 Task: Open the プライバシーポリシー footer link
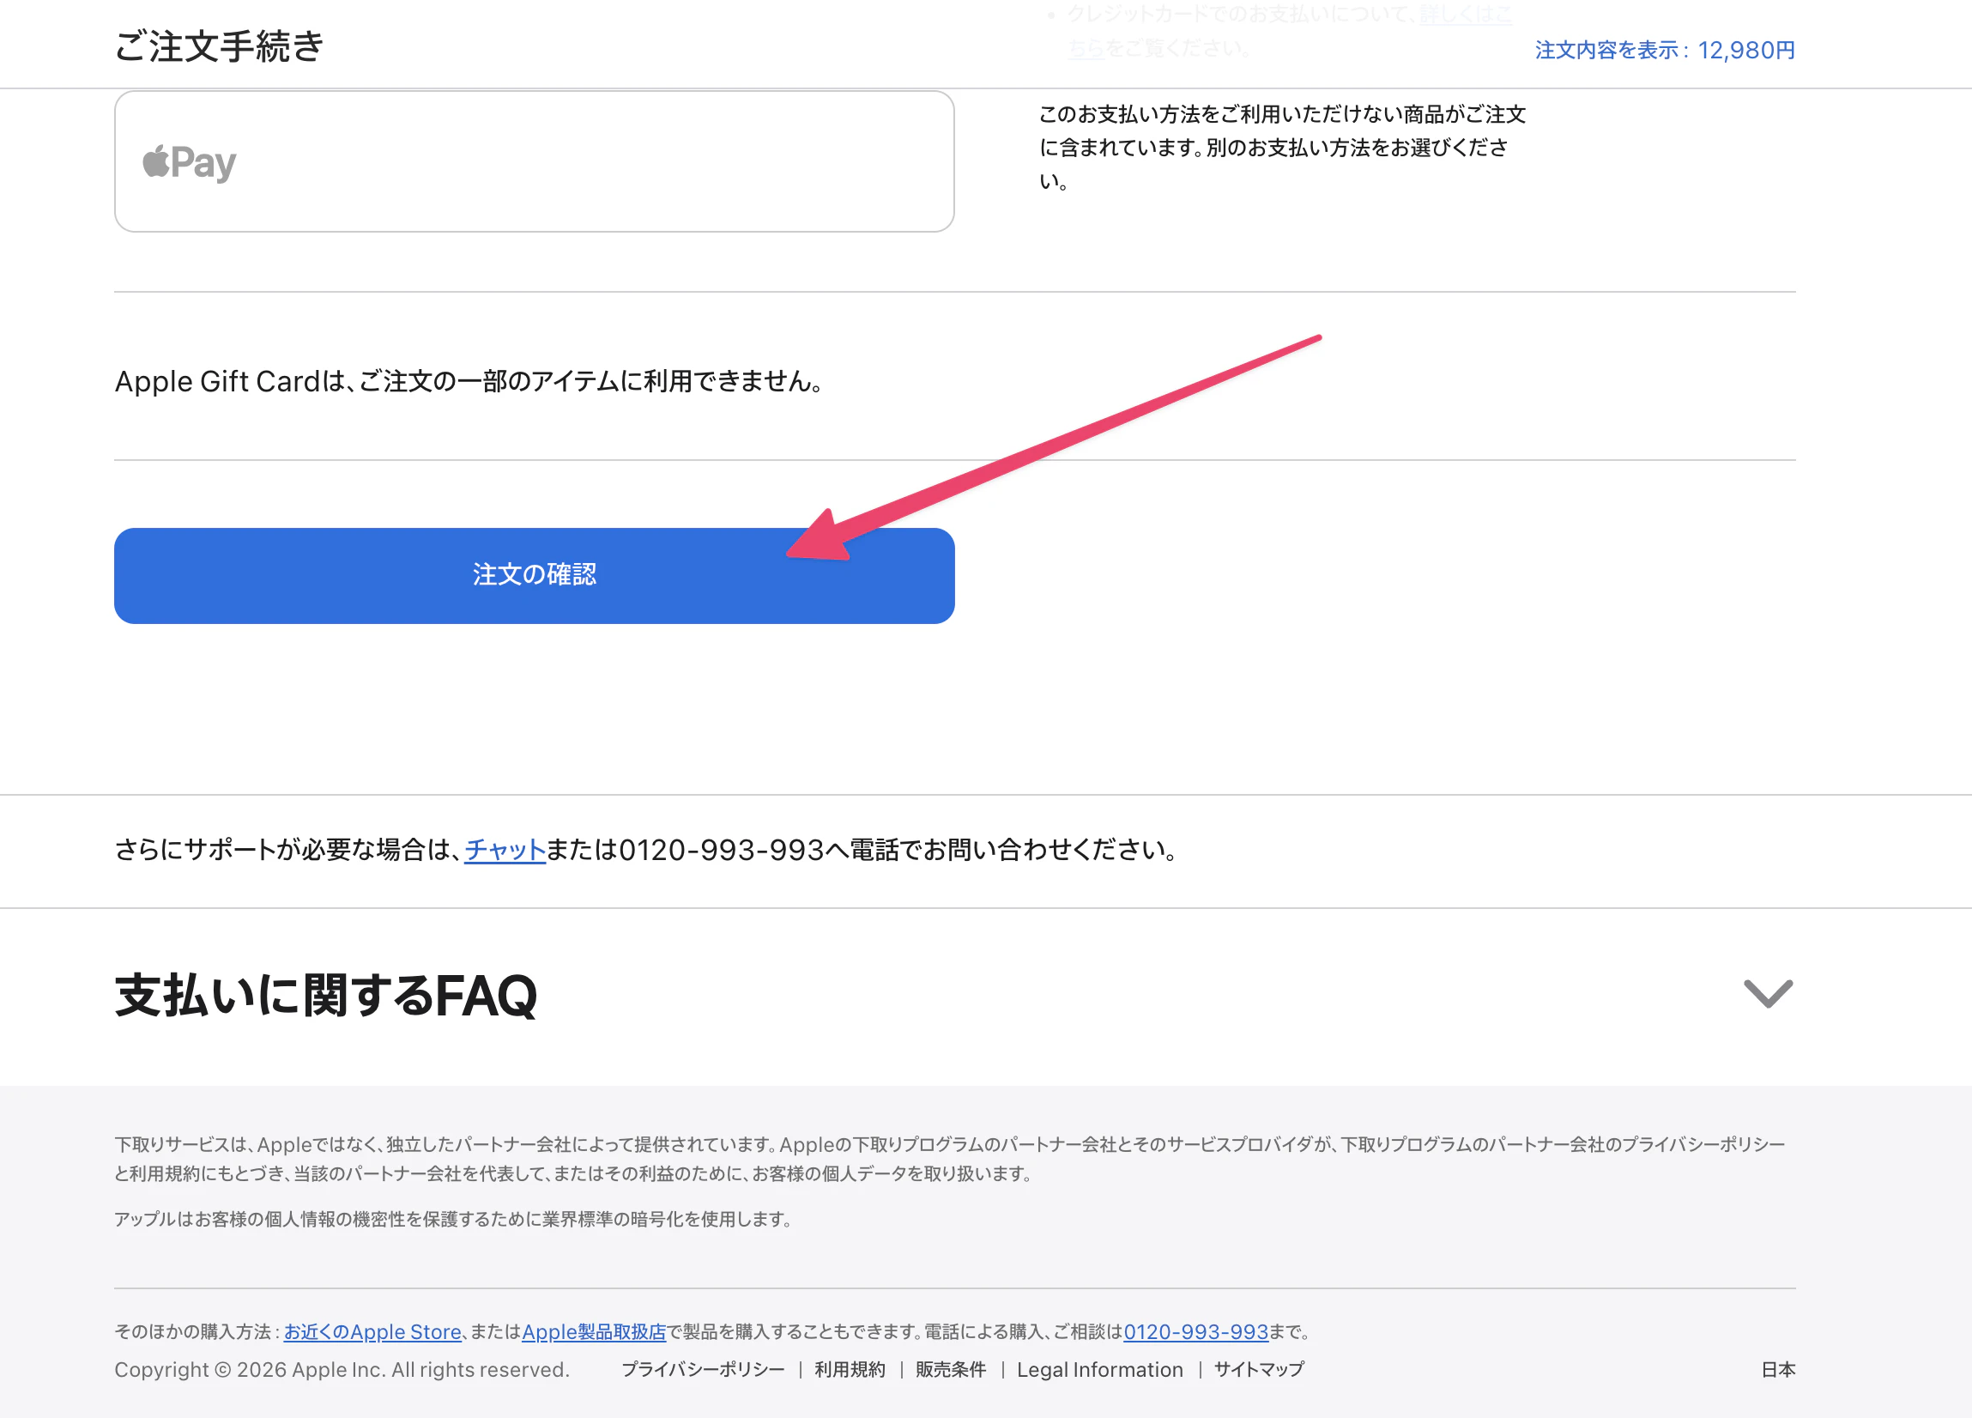pyautogui.click(x=703, y=1369)
